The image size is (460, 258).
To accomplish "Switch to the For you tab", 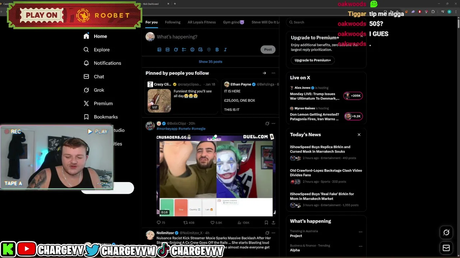I will pyautogui.click(x=151, y=22).
